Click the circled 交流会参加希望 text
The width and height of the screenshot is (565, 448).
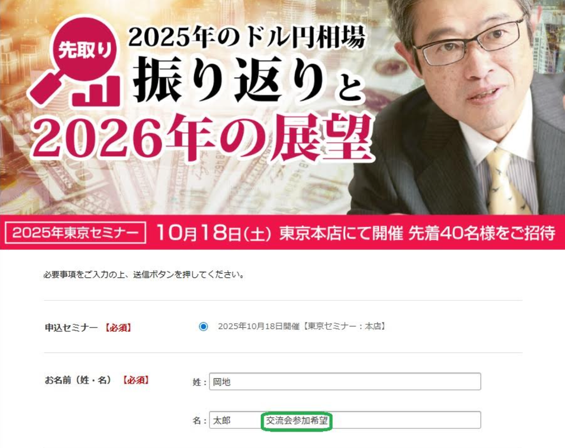pyautogui.click(x=296, y=421)
